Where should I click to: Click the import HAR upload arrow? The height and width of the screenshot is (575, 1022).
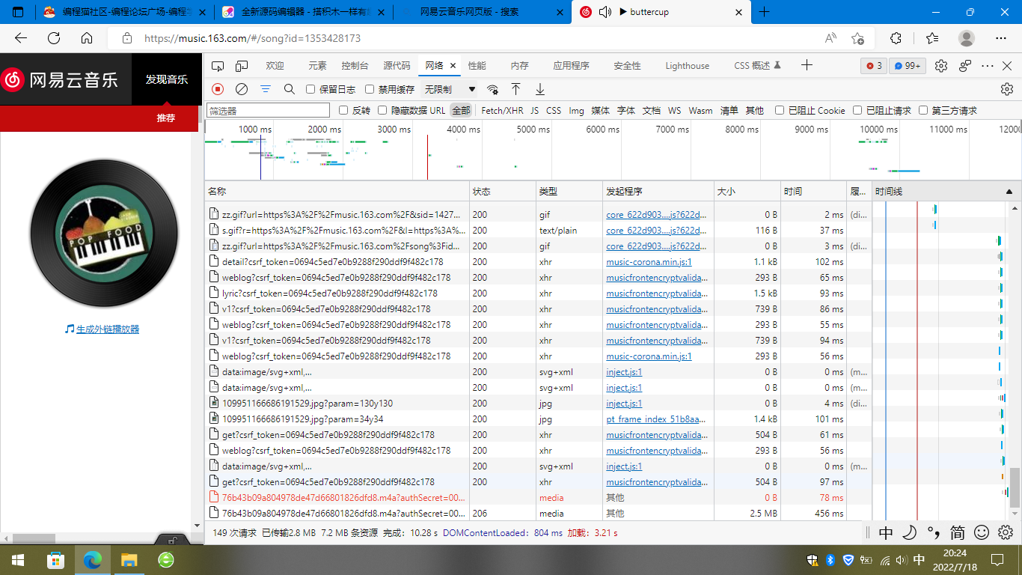[515, 89]
